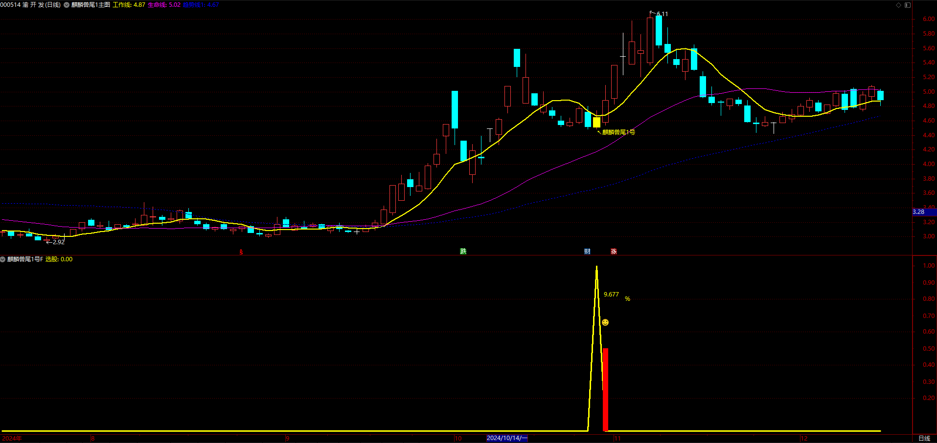Click the yellow signal candlestick

tap(596, 122)
